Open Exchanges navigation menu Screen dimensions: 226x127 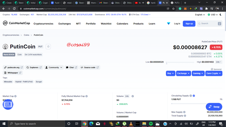click(65, 24)
